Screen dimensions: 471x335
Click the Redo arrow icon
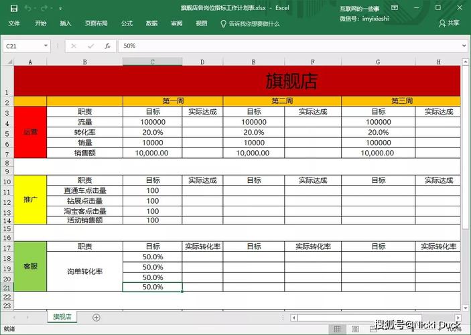(44, 9)
